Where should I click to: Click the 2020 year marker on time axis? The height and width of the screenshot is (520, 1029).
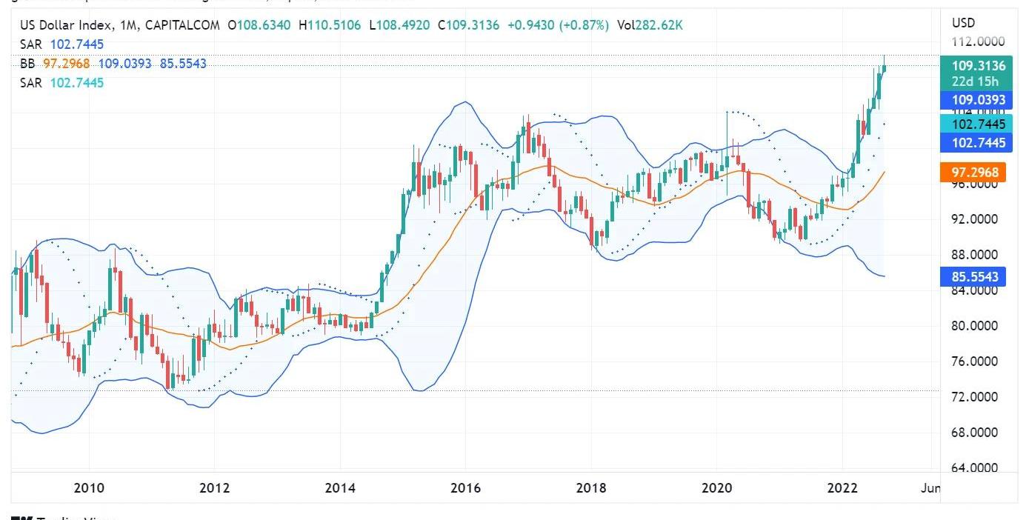tap(716, 488)
